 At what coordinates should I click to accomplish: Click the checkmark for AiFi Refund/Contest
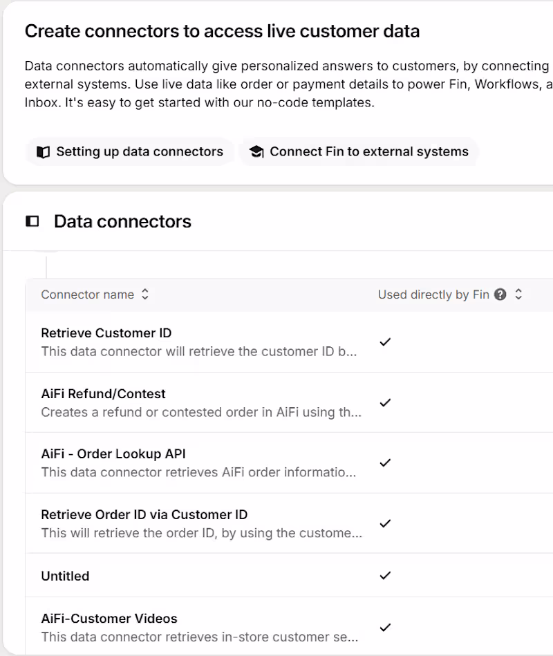coord(385,402)
